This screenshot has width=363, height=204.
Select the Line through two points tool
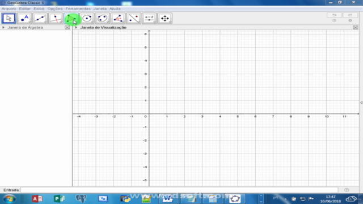tap(40, 18)
